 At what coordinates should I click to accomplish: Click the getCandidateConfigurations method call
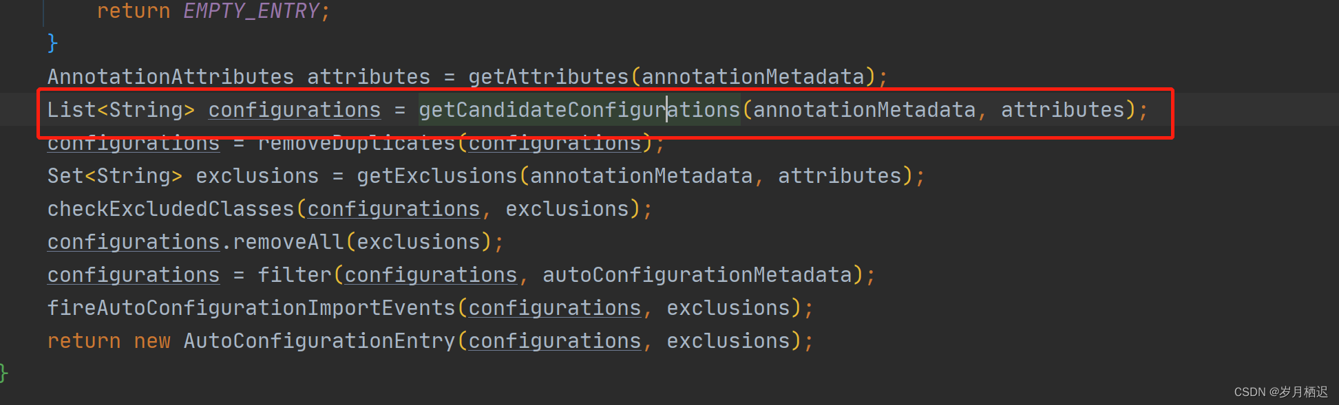(x=579, y=110)
